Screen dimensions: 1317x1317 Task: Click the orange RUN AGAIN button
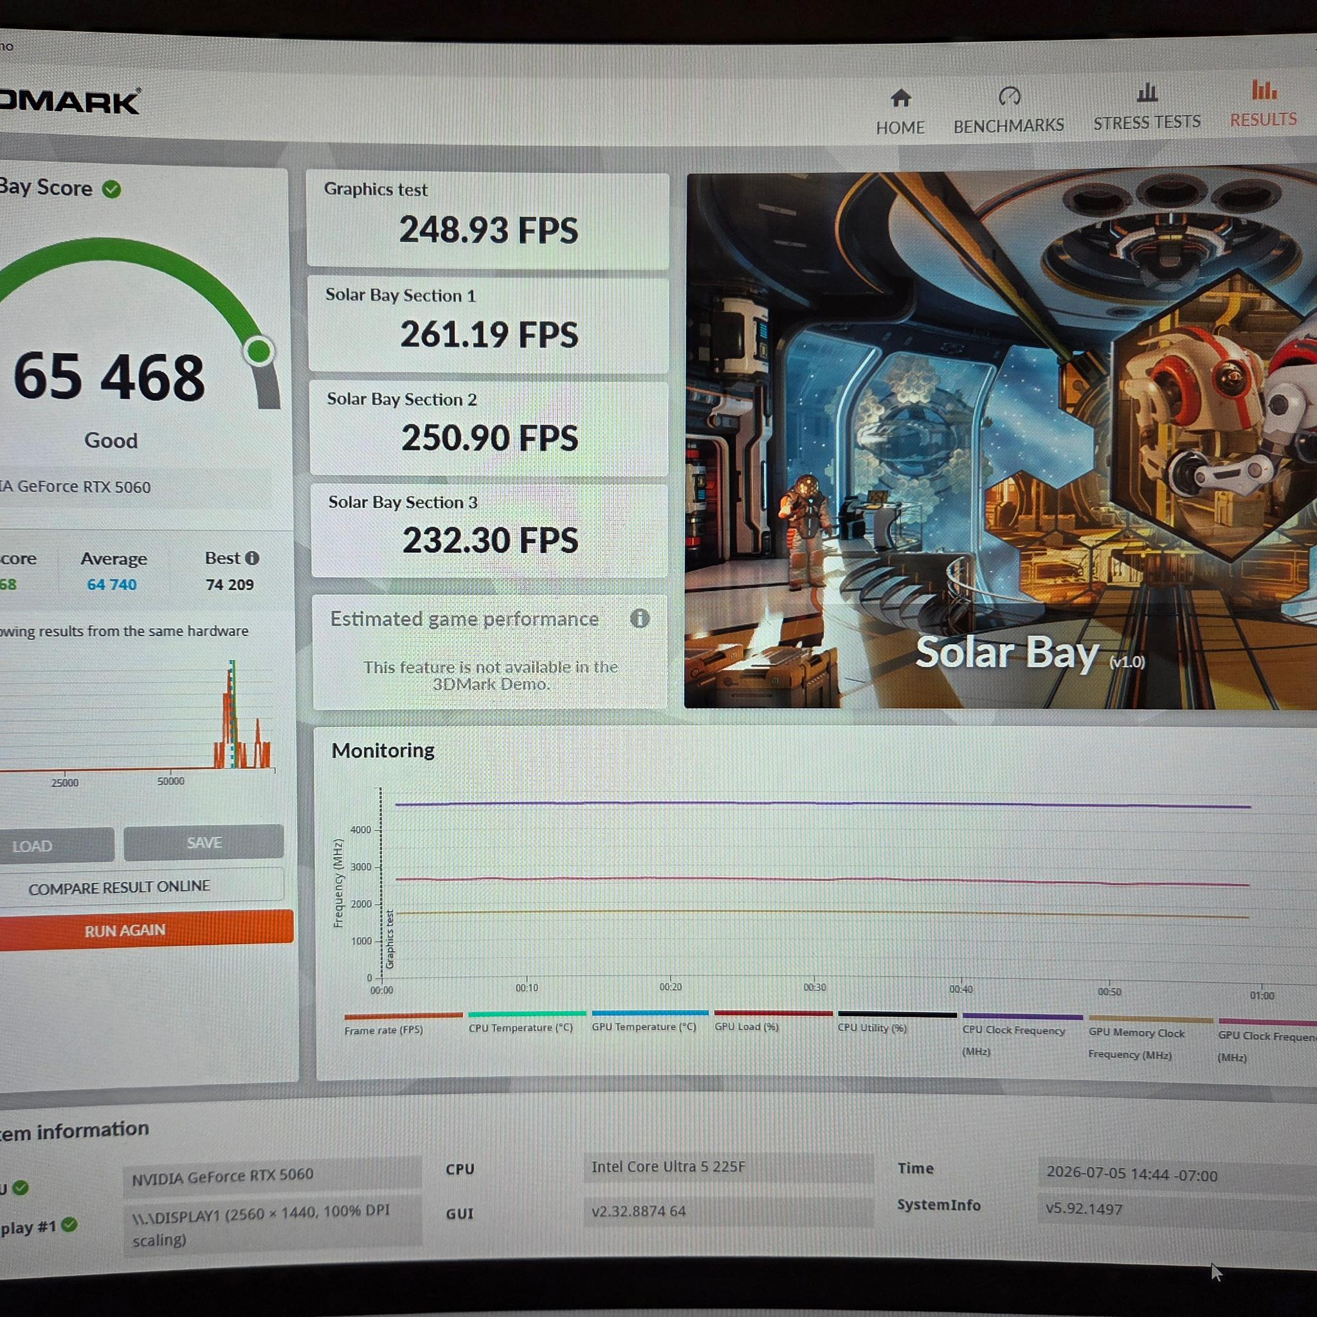pyautogui.click(x=147, y=930)
